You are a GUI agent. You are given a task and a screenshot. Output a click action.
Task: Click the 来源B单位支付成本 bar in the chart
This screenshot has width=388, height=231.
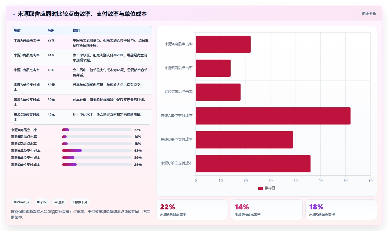tap(244, 140)
